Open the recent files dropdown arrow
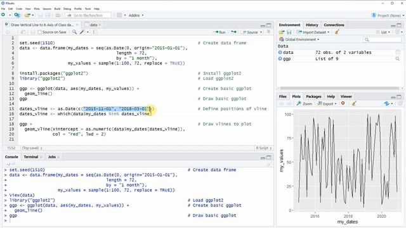406x228 pixels. point(33,15)
